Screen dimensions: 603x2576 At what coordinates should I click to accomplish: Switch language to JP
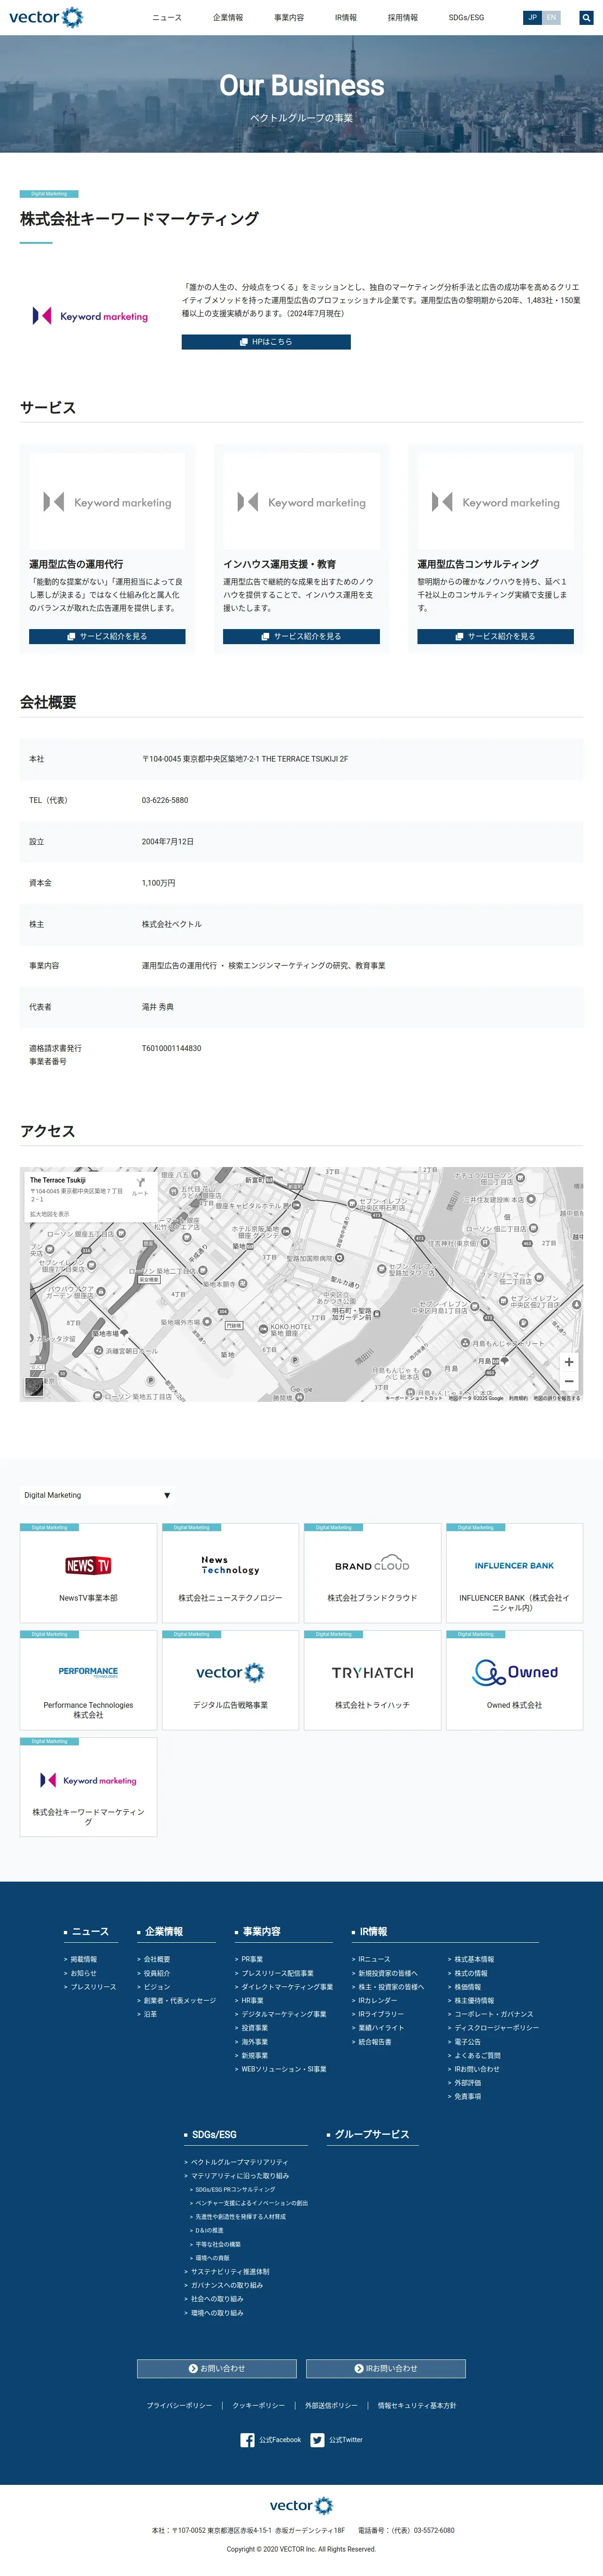coord(532,17)
